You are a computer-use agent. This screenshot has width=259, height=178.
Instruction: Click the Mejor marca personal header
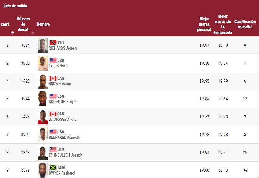[x=204, y=24]
